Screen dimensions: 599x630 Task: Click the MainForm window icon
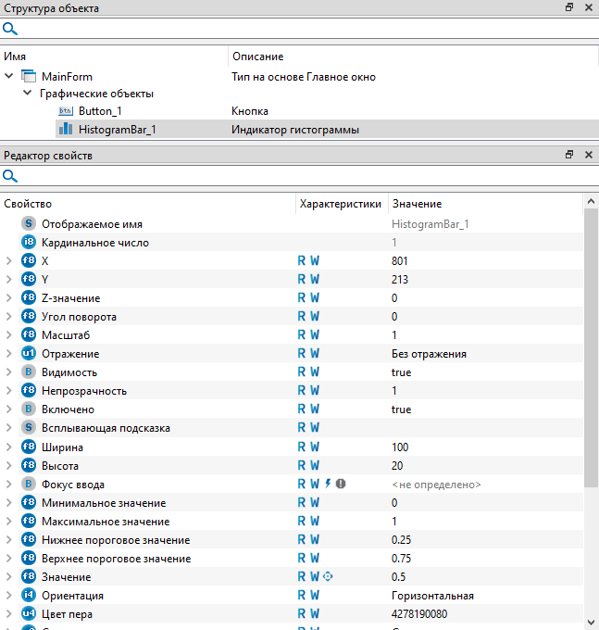click(29, 76)
